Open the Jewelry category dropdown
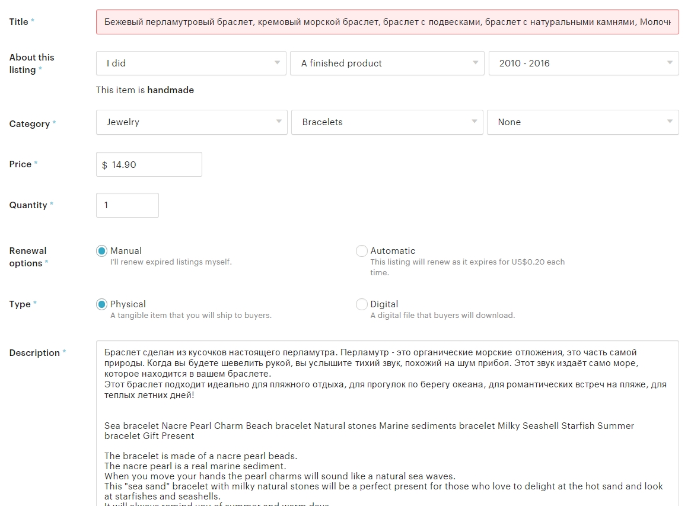 192,122
